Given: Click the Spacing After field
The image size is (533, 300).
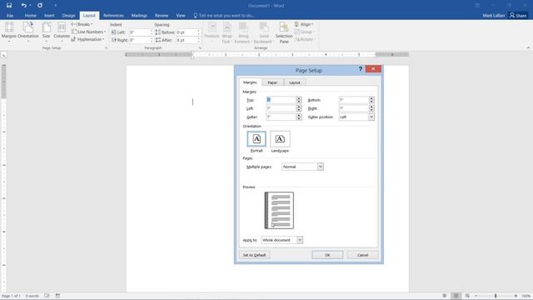Looking at the screenshot, I should [187, 40].
